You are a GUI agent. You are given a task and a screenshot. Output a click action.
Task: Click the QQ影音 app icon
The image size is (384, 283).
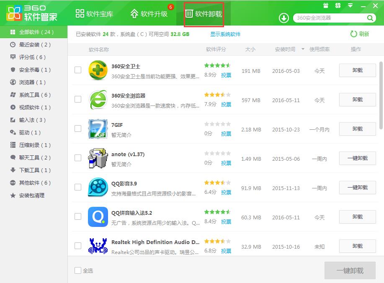coord(98,188)
